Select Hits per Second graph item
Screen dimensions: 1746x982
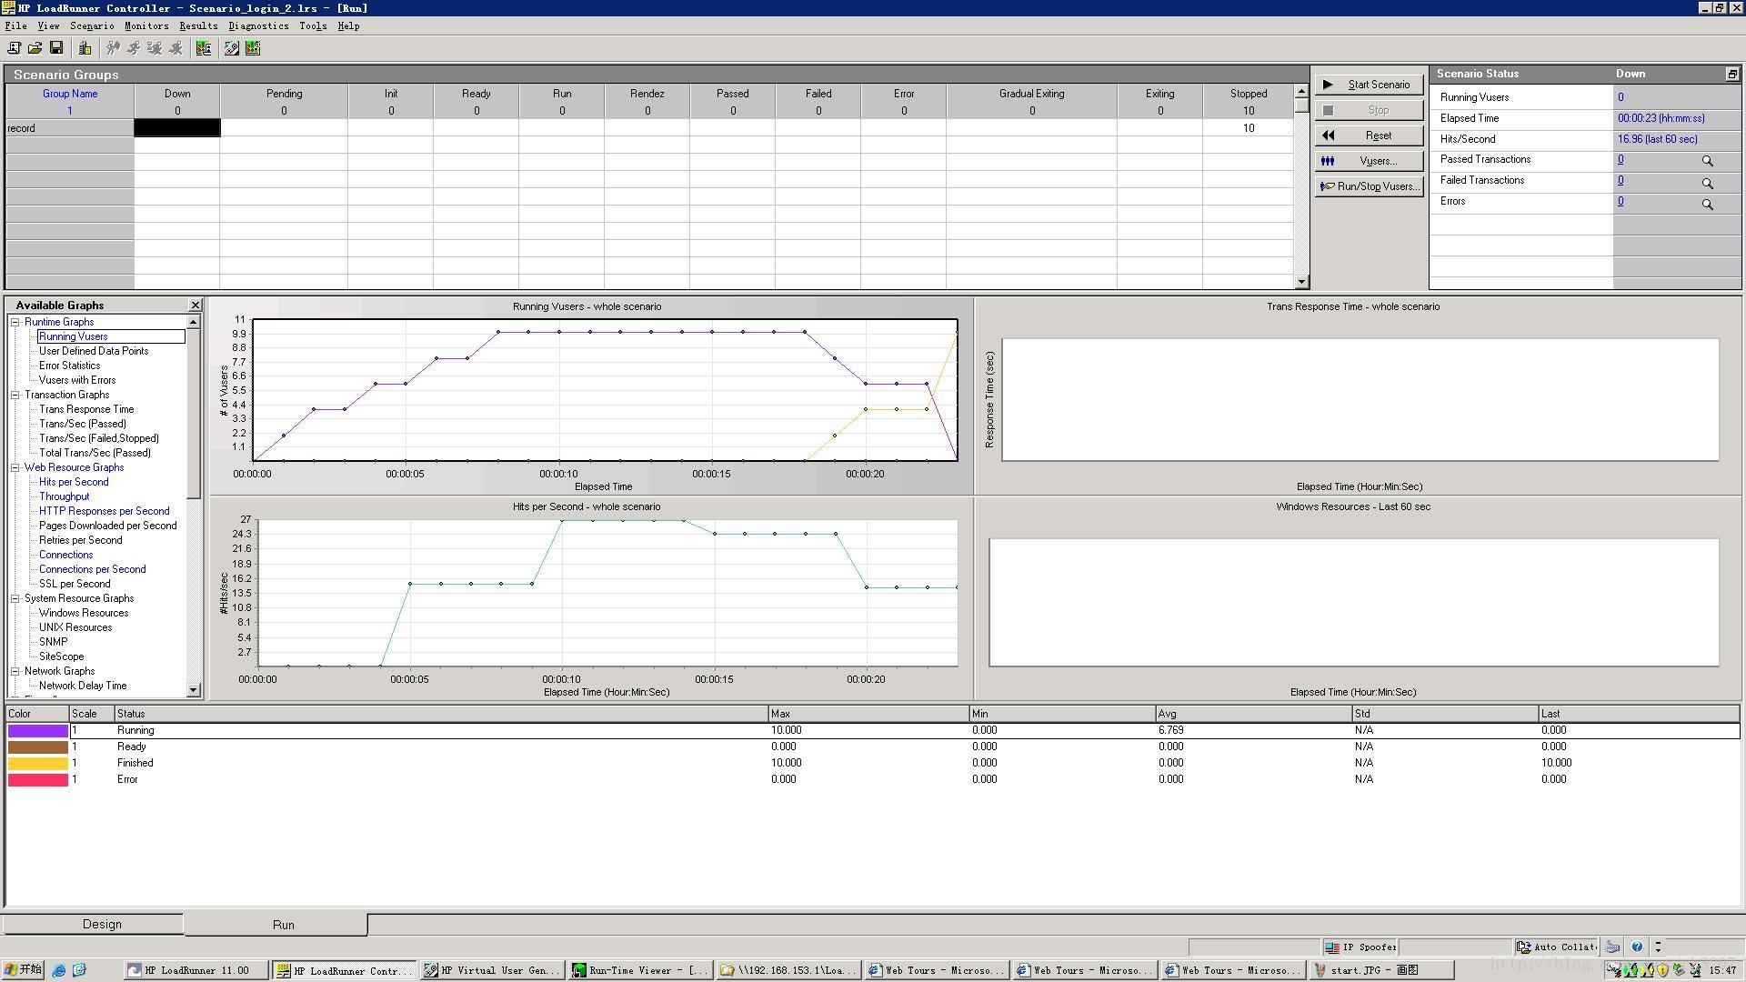[x=74, y=482]
